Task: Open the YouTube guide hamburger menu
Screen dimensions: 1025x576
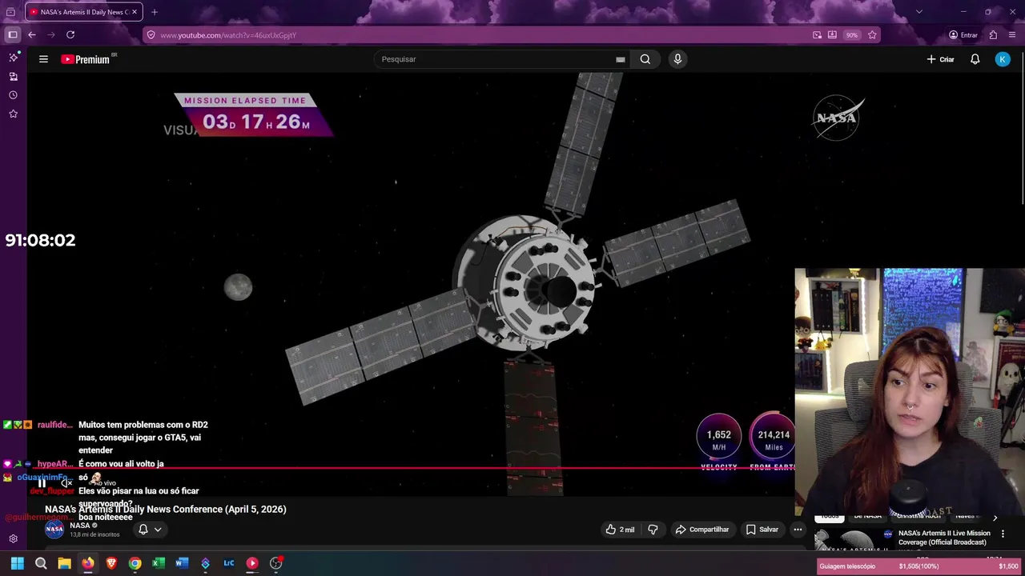Action: (x=43, y=59)
